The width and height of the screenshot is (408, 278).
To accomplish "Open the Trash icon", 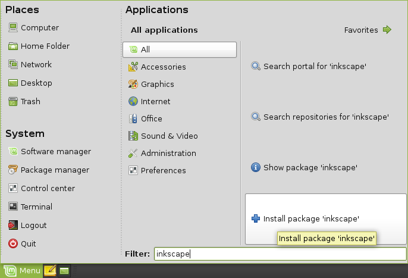I will point(12,101).
